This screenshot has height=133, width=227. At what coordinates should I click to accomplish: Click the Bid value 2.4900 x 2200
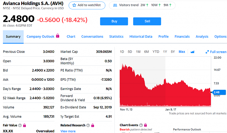[43, 70]
